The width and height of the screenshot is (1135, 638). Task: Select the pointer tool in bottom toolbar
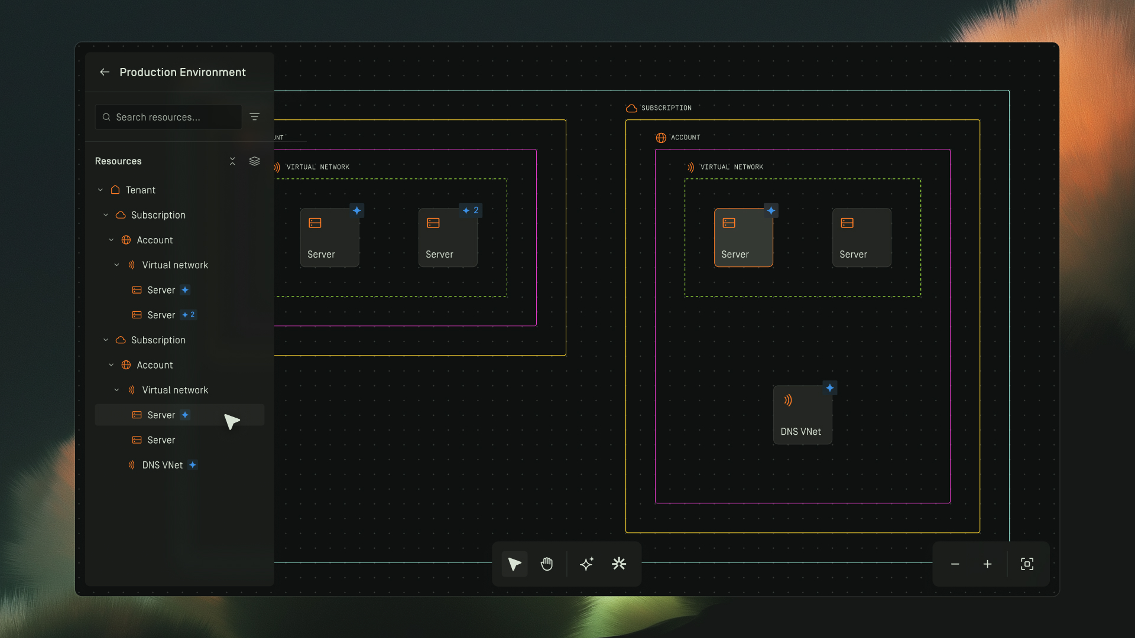(x=514, y=564)
